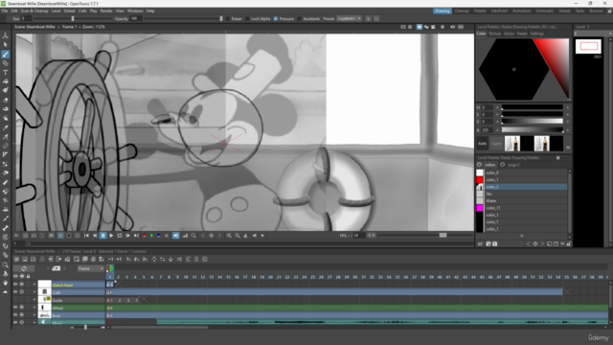This screenshot has width=613, height=345.
Task: Open the Preset dropdown in the tool options
Action: (349, 19)
